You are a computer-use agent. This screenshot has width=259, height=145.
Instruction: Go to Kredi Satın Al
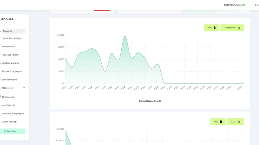[8, 105]
